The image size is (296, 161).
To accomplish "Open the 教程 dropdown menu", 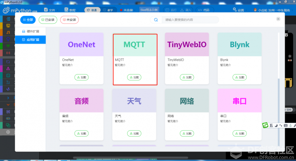I will (x=71, y=10).
